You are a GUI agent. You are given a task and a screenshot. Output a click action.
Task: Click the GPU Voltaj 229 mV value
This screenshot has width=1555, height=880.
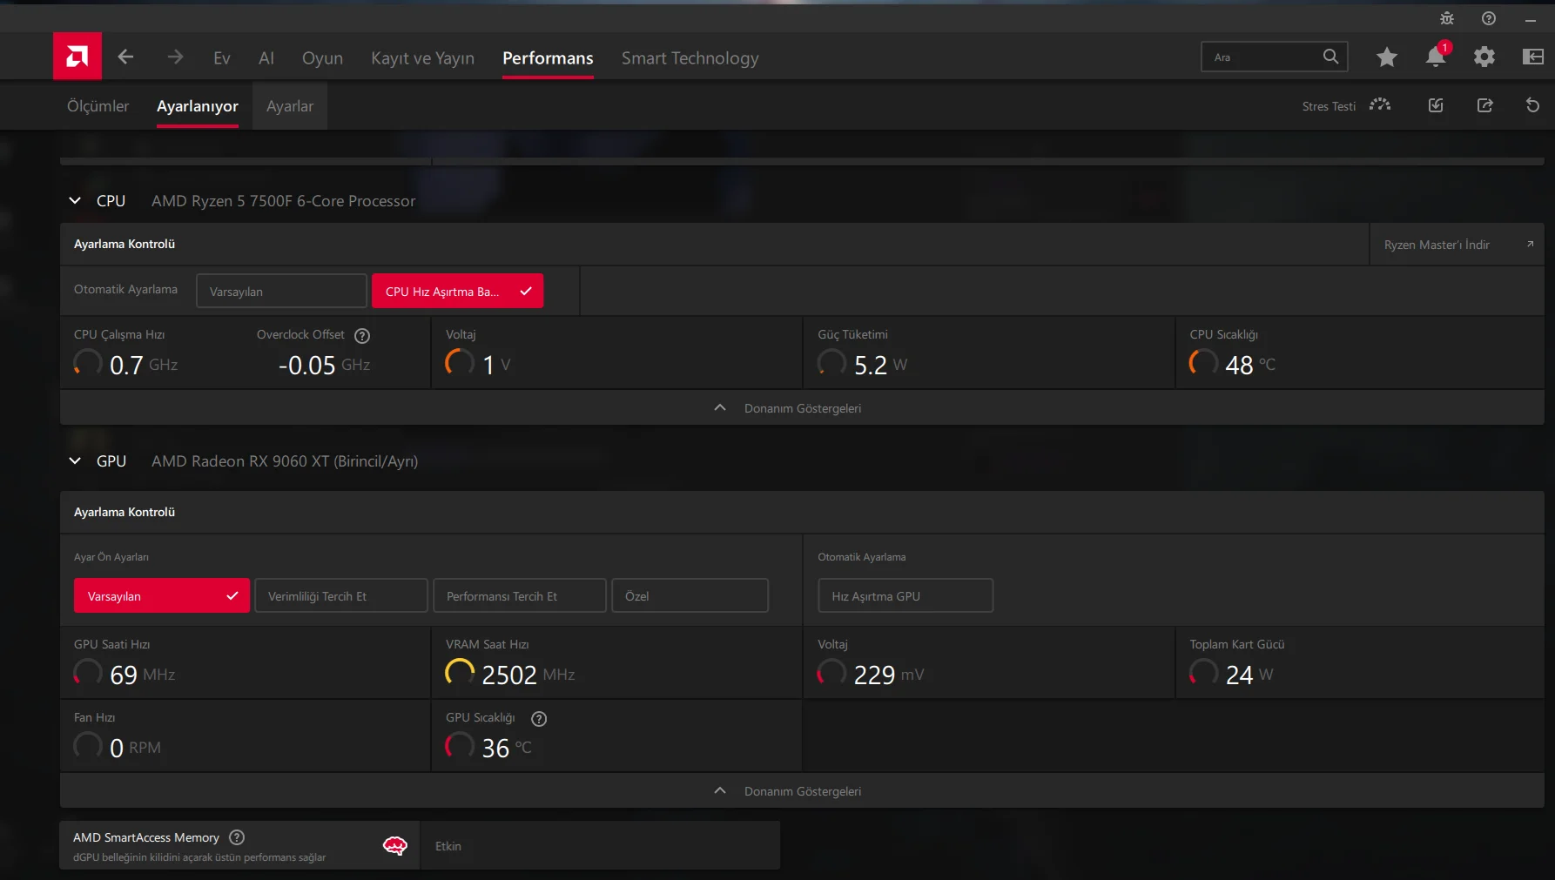pyautogui.click(x=889, y=675)
